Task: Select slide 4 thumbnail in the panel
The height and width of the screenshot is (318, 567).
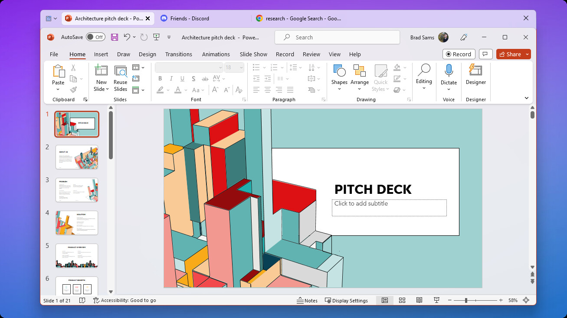Action: (x=76, y=223)
